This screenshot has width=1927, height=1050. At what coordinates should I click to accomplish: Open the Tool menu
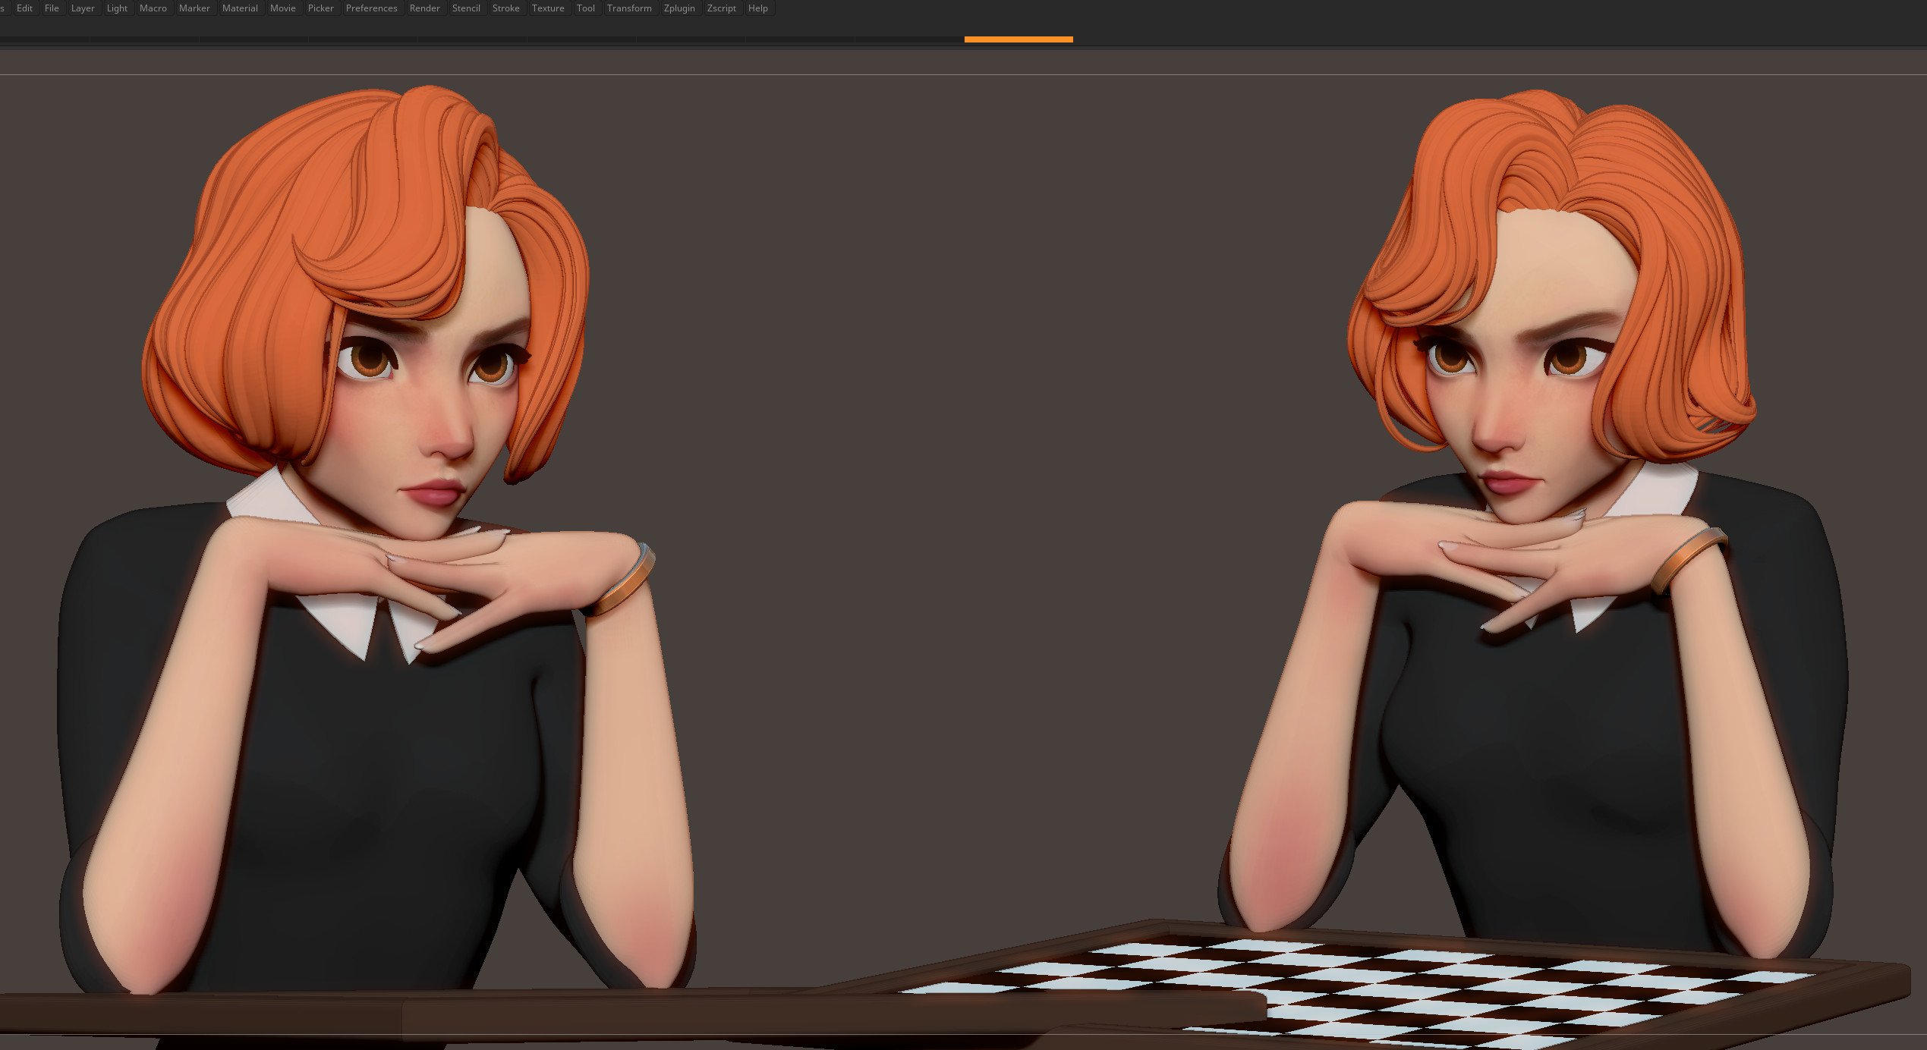click(x=585, y=8)
